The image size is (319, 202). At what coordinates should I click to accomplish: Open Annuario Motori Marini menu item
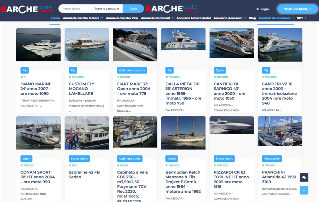pos(193,18)
